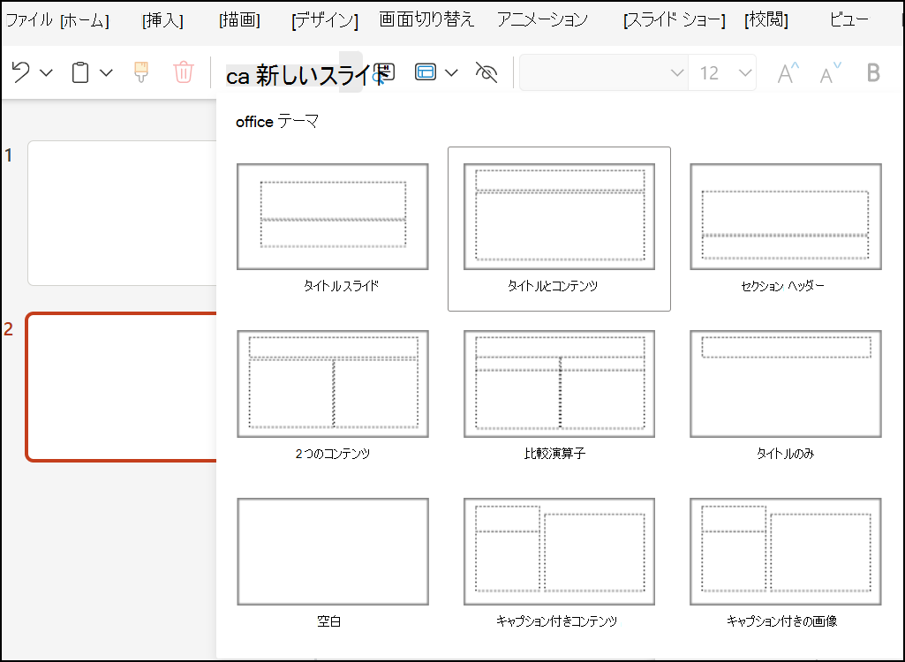Open the アニメーション tab
This screenshot has width=905, height=662.
(x=542, y=19)
